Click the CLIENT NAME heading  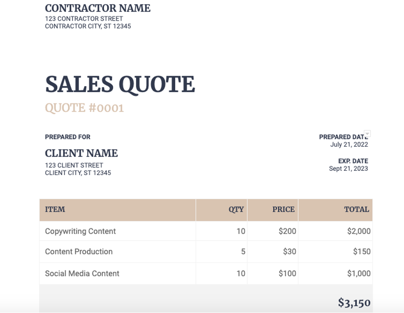(x=81, y=153)
